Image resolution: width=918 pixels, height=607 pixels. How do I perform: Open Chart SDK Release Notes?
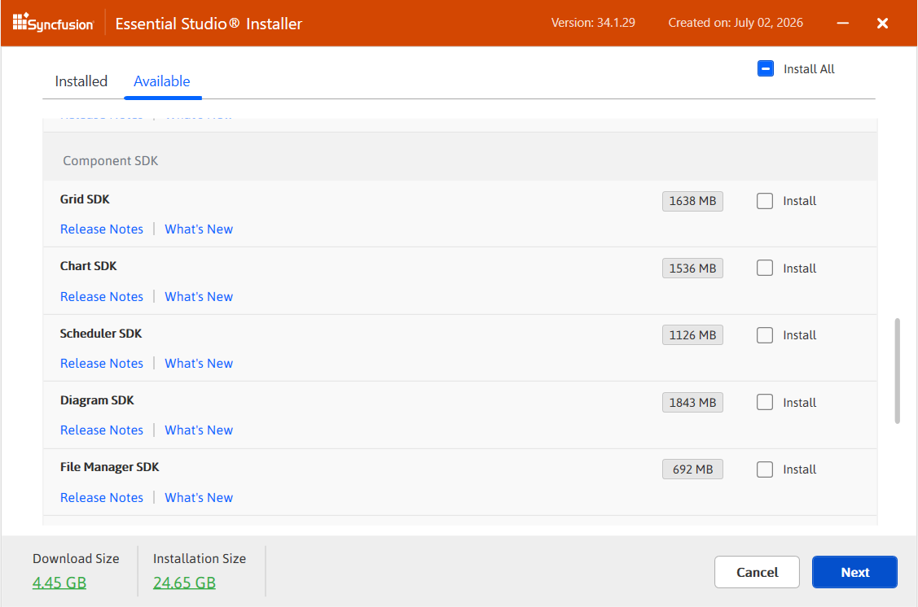point(102,296)
